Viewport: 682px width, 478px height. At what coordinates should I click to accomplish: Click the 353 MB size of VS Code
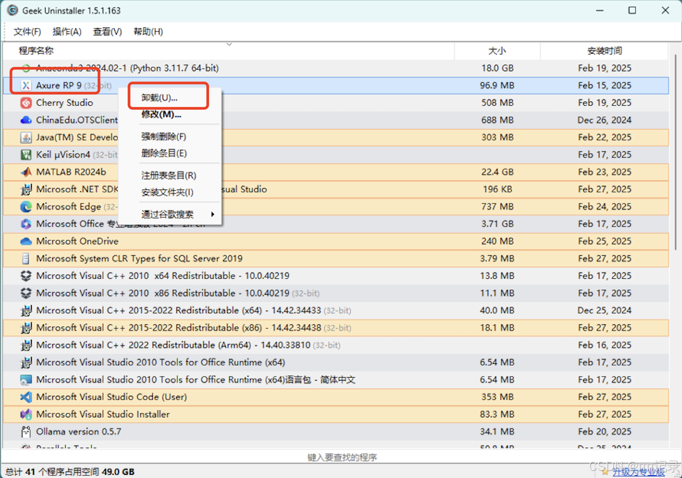click(x=497, y=397)
